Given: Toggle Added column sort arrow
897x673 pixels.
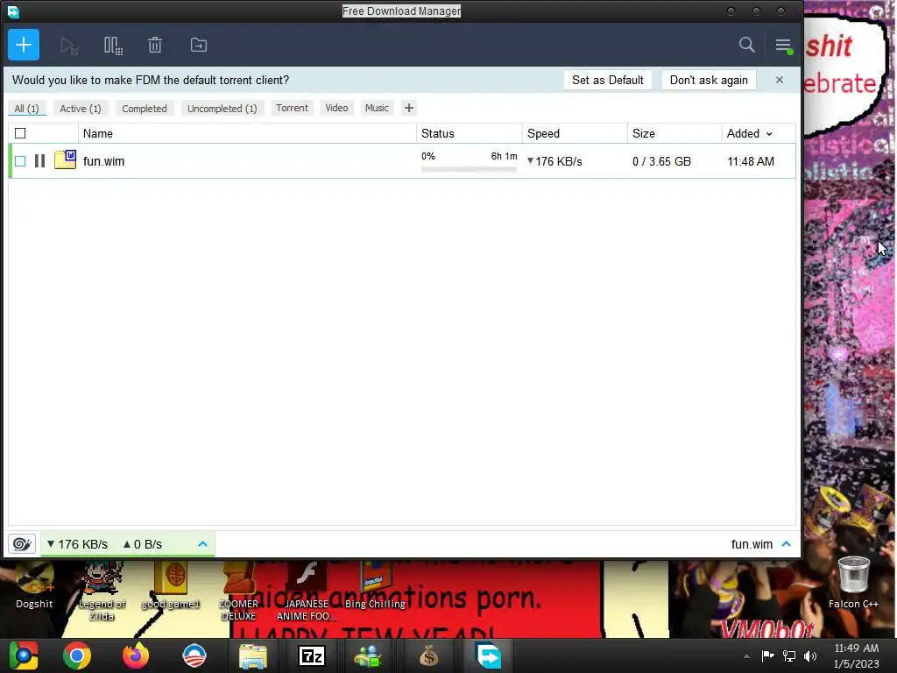Looking at the screenshot, I should (x=769, y=134).
